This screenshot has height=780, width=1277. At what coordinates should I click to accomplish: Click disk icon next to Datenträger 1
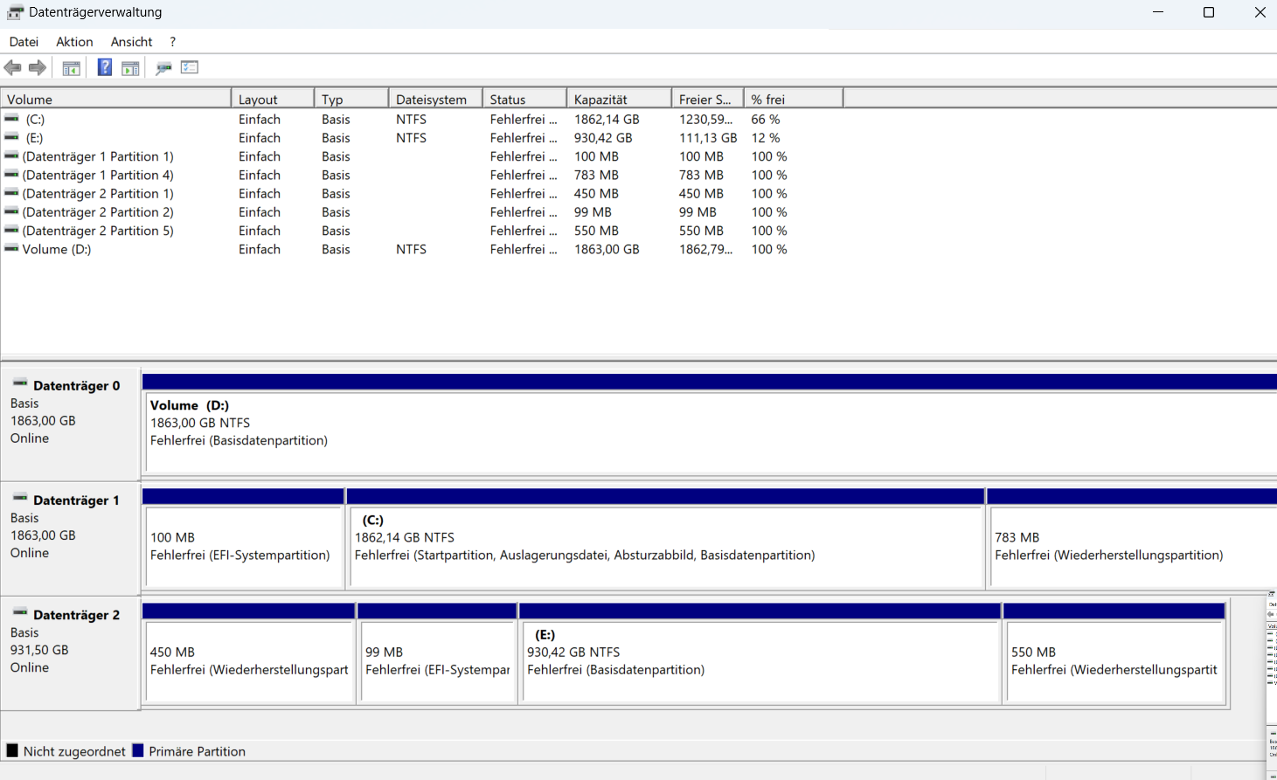click(x=20, y=498)
